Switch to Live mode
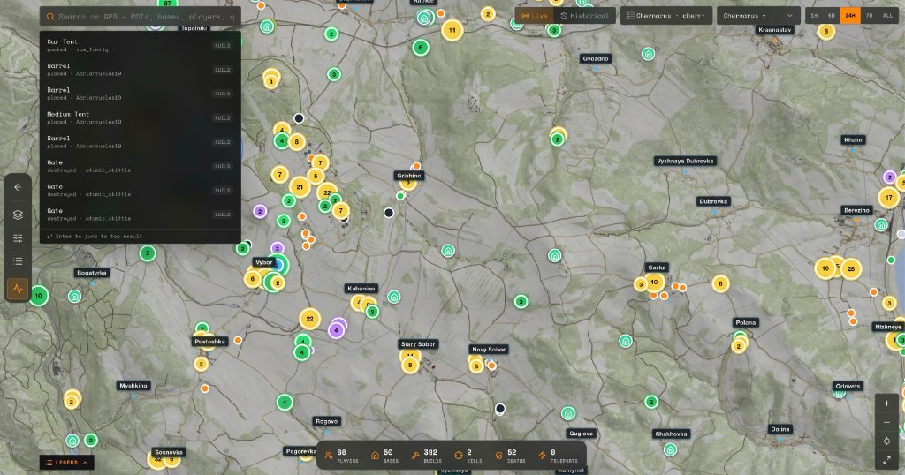 pyautogui.click(x=534, y=16)
